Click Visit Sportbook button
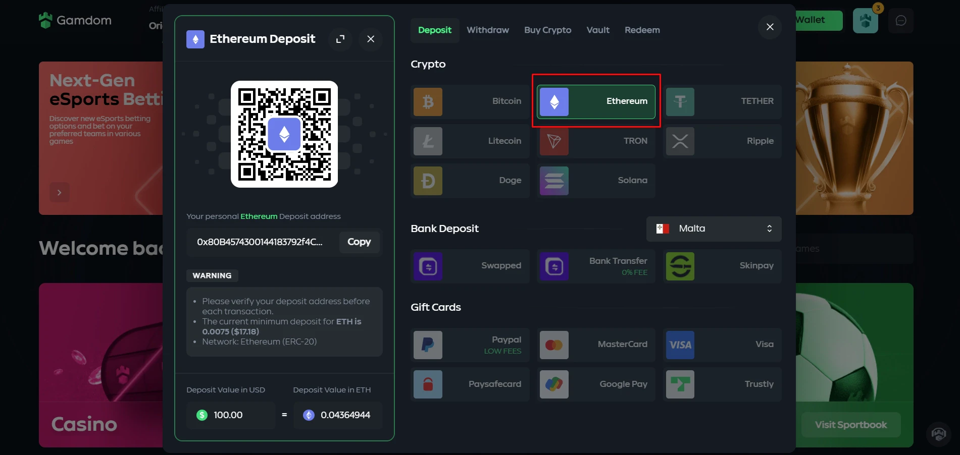The image size is (960, 455). (x=850, y=425)
